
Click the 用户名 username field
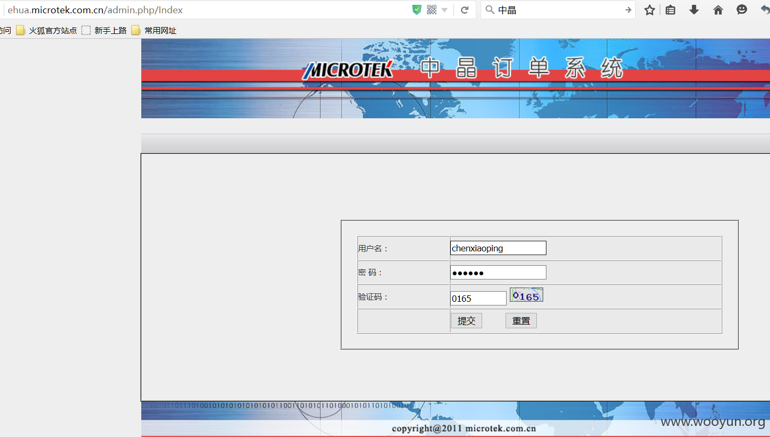tap(498, 248)
